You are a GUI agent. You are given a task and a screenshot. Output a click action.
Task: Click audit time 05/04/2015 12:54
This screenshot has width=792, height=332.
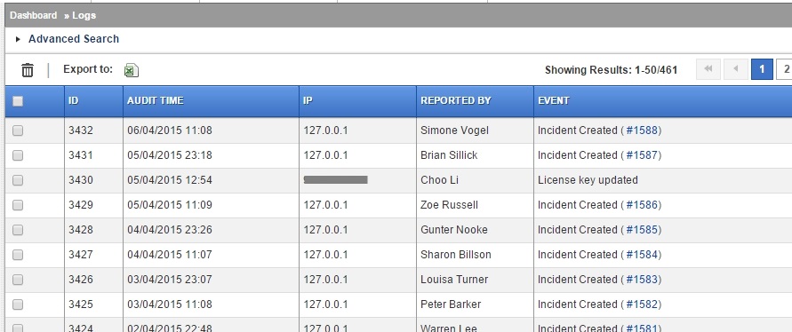click(x=170, y=180)
